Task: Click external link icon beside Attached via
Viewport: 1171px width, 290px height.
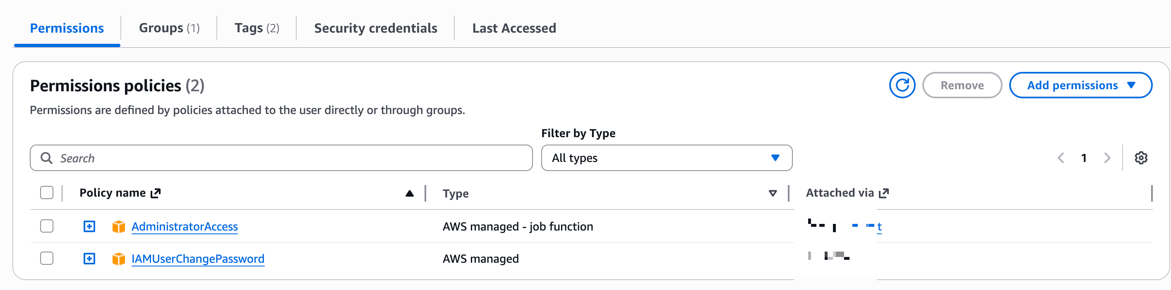Action: pos(884,193)
